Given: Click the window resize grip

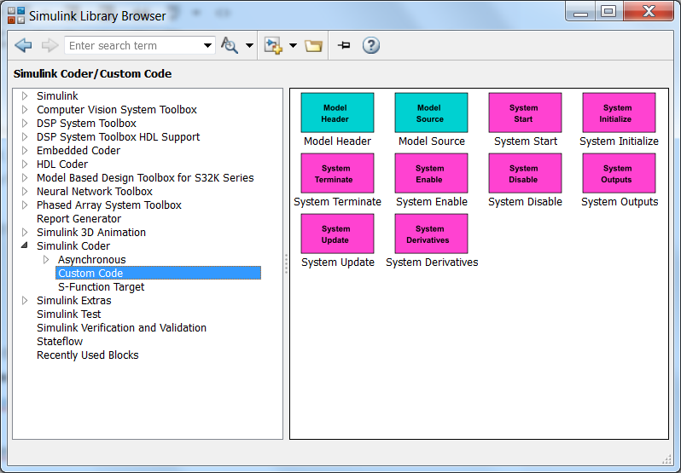Looking at the screenshot, I should (x=666, y=459).
